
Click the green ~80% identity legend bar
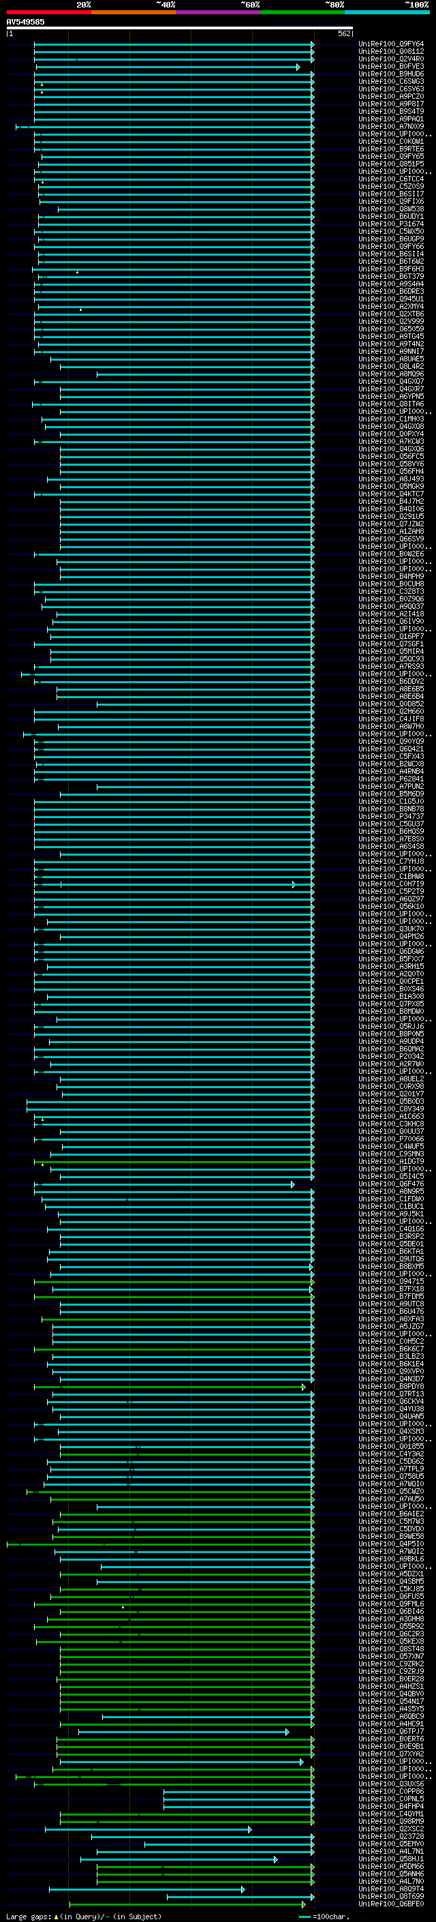pos(302,12)
